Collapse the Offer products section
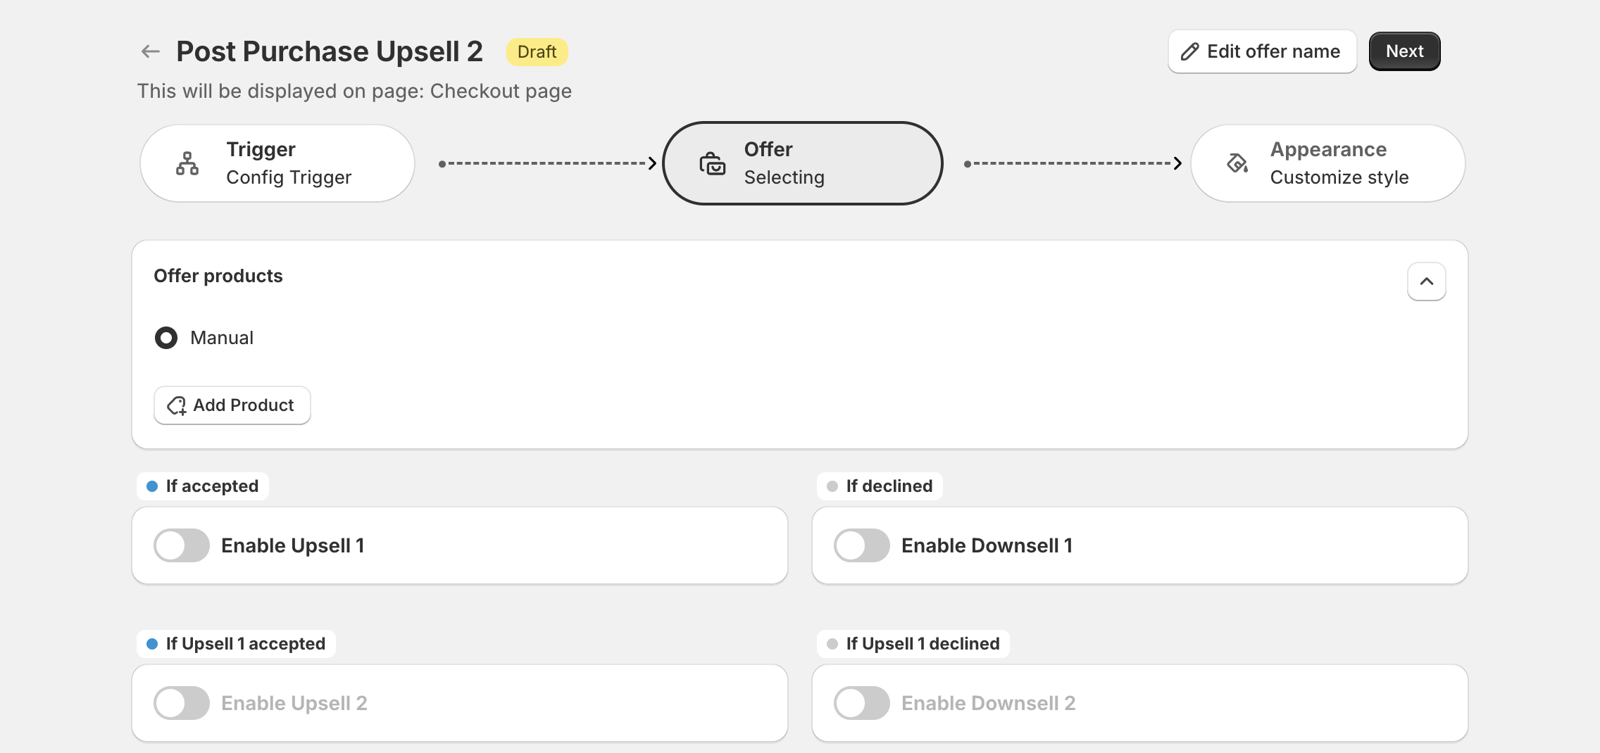Screen dimensions: 1600x753 tap(1427, 281)
